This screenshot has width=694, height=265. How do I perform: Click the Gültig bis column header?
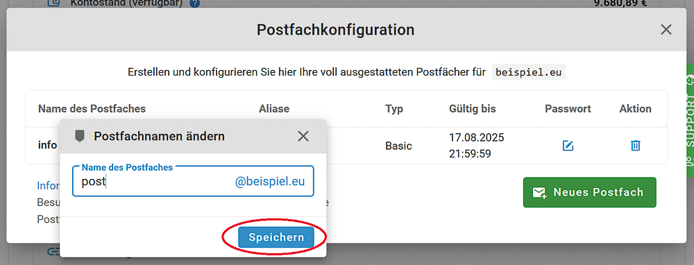[472, 109]
